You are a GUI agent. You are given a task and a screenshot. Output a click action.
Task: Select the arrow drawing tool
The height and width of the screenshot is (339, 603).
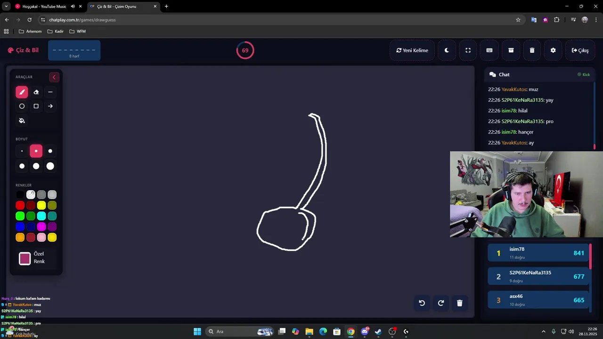(x=50, y=106)
